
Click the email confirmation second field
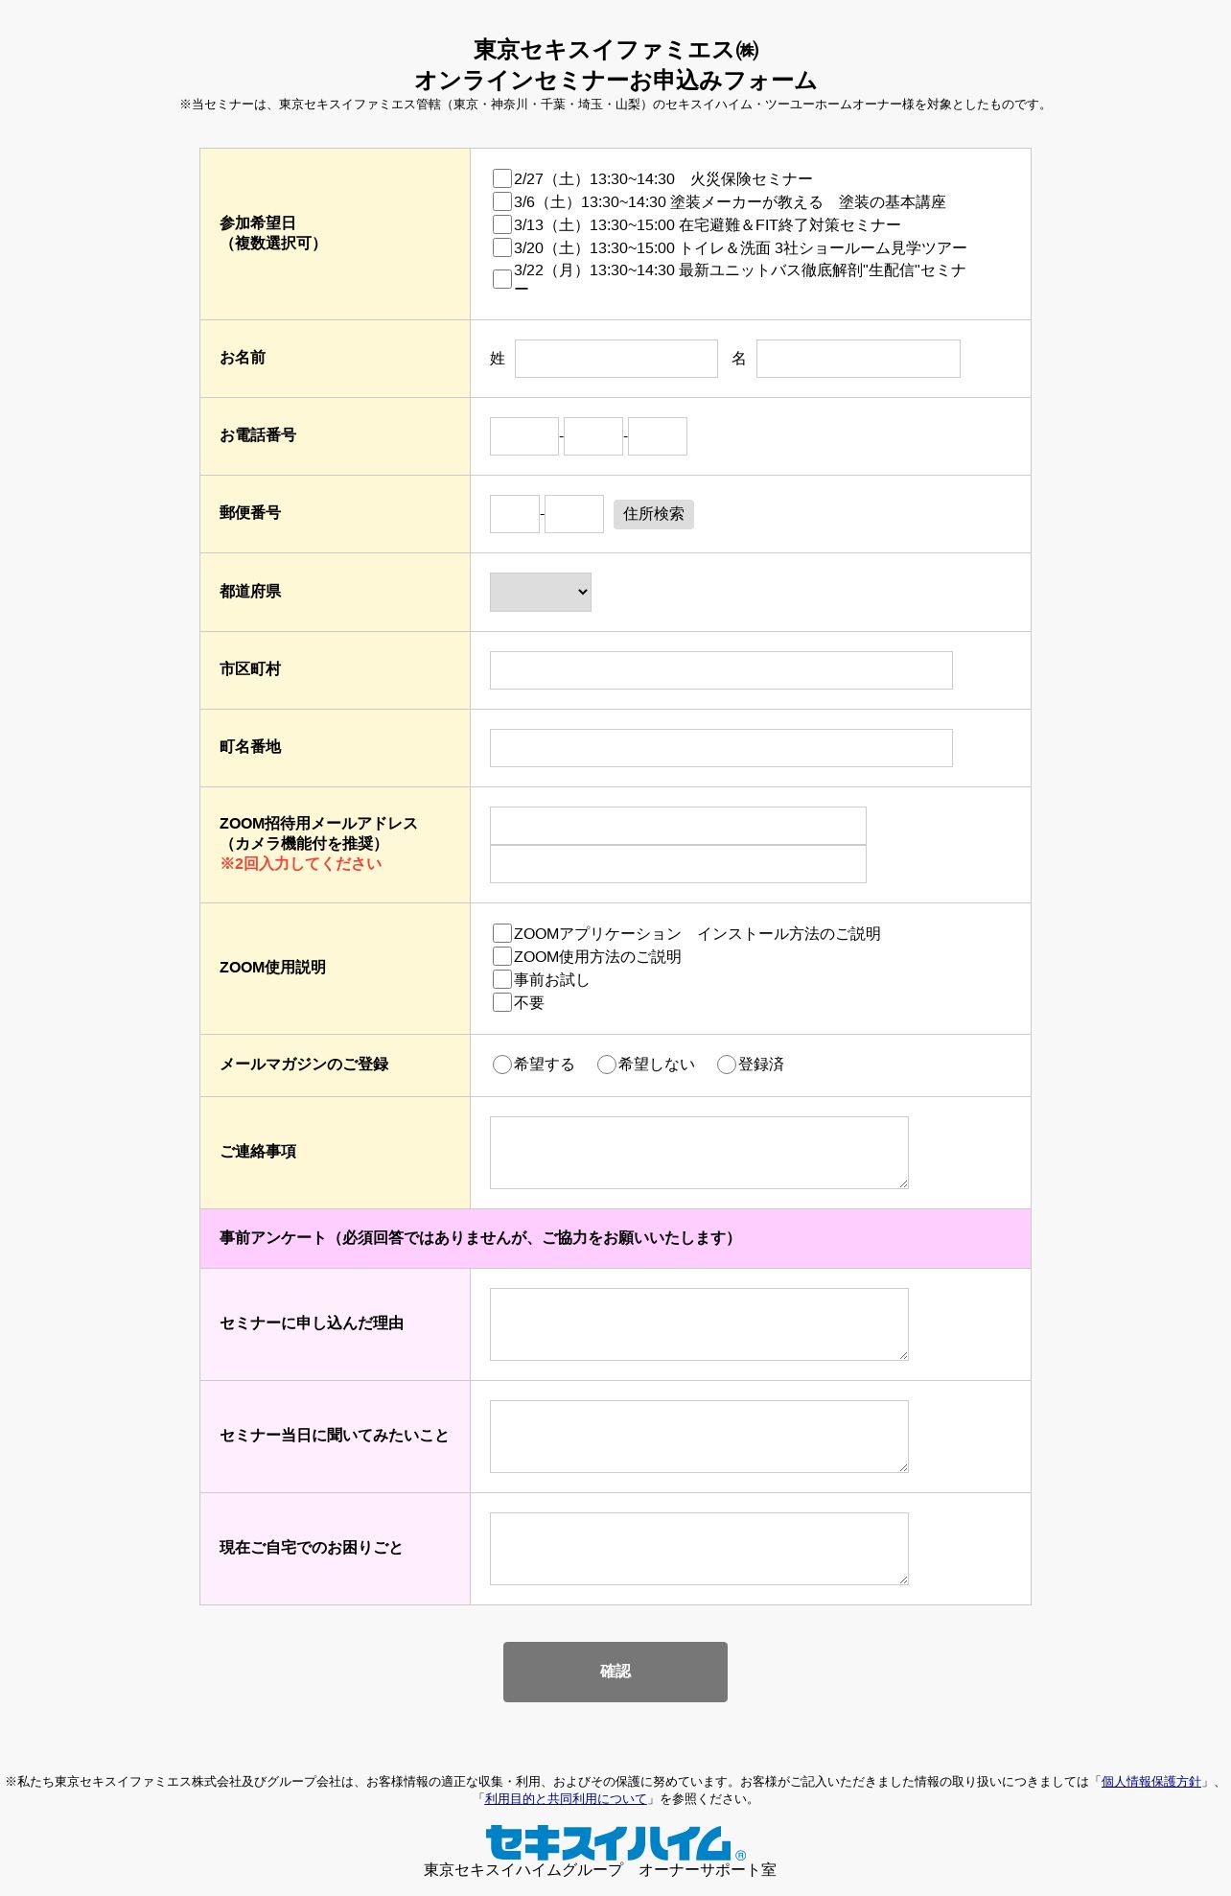tap(678, 864)
